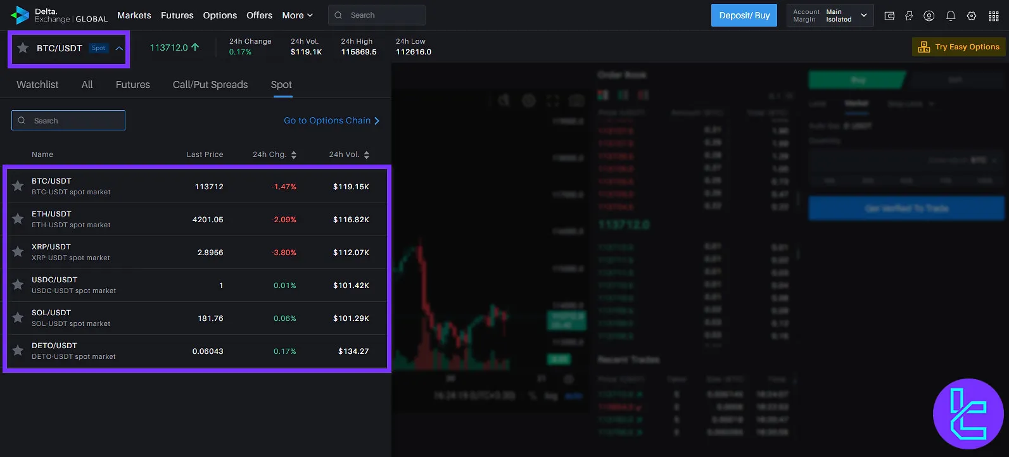Click the Try Easy Options button
Screen dimensions: 1009x457
pyautogui.click(x=959, y=47)
